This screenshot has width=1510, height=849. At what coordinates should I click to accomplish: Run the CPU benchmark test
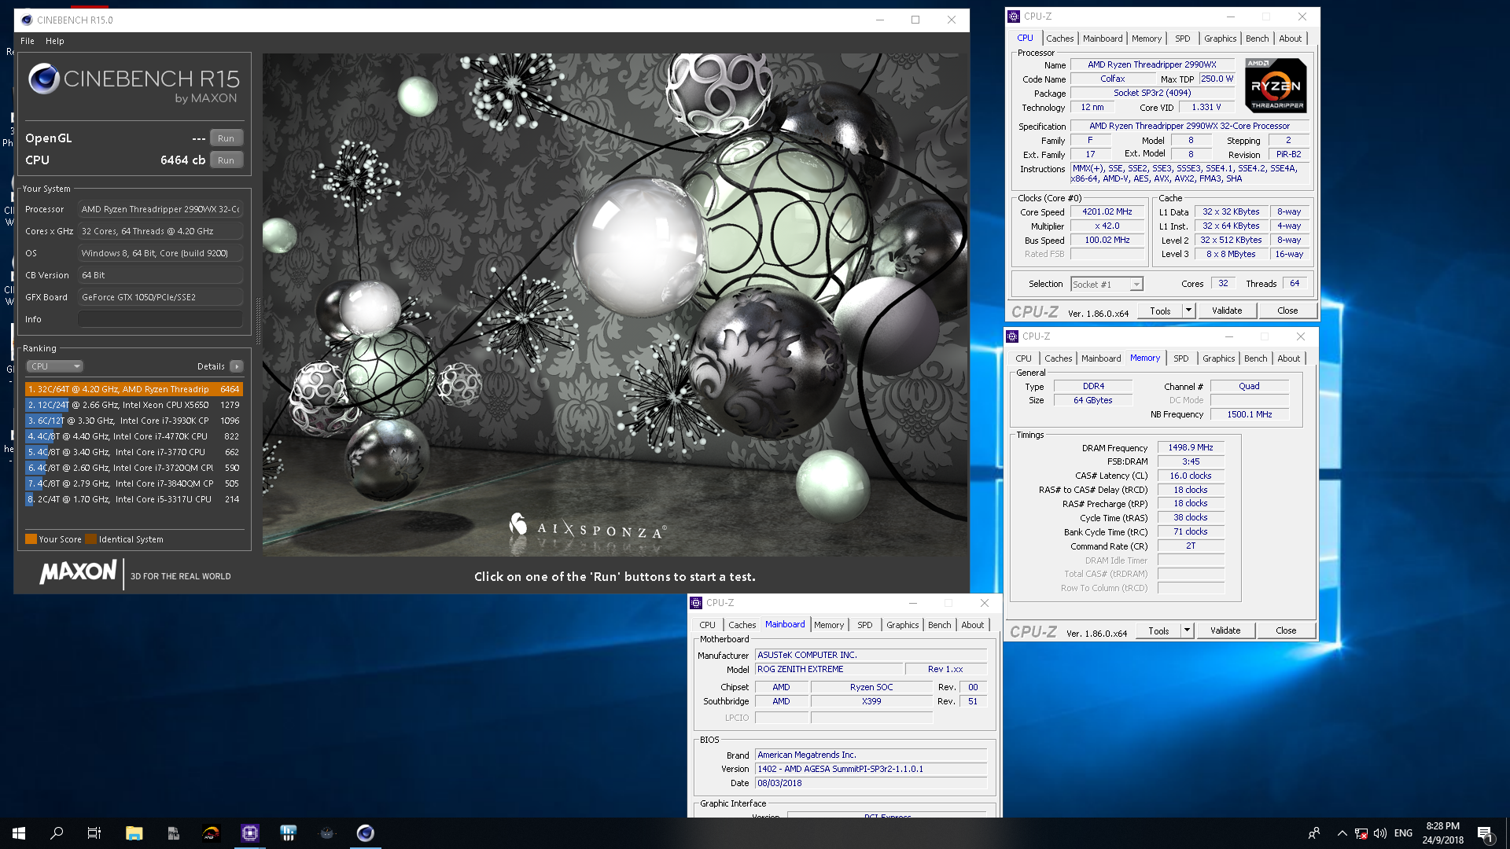click(226, 160)
